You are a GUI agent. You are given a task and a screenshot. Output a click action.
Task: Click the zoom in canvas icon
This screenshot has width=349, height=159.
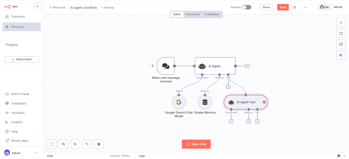coord(63,144)
